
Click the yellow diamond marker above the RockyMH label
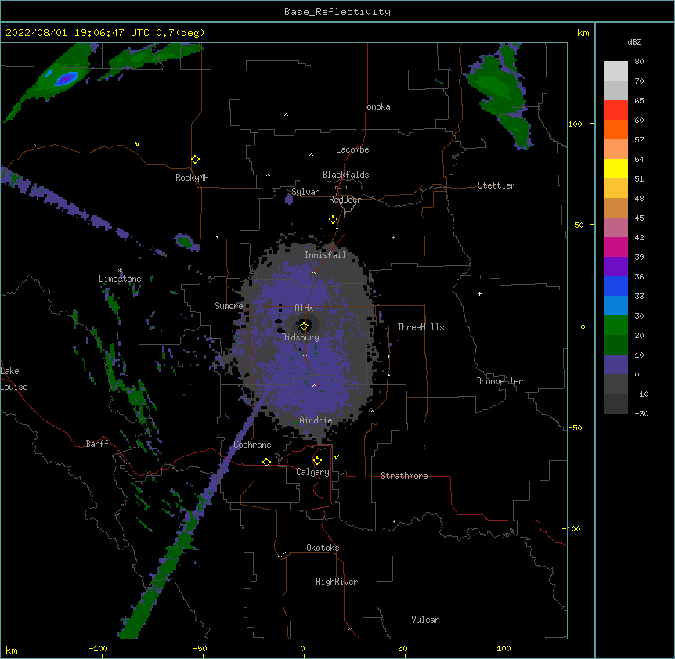[x=196, y=160]
